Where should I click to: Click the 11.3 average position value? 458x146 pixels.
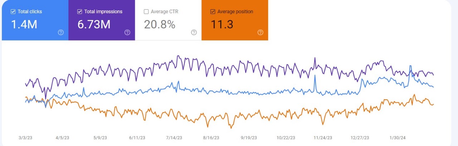tap(222, 24)
